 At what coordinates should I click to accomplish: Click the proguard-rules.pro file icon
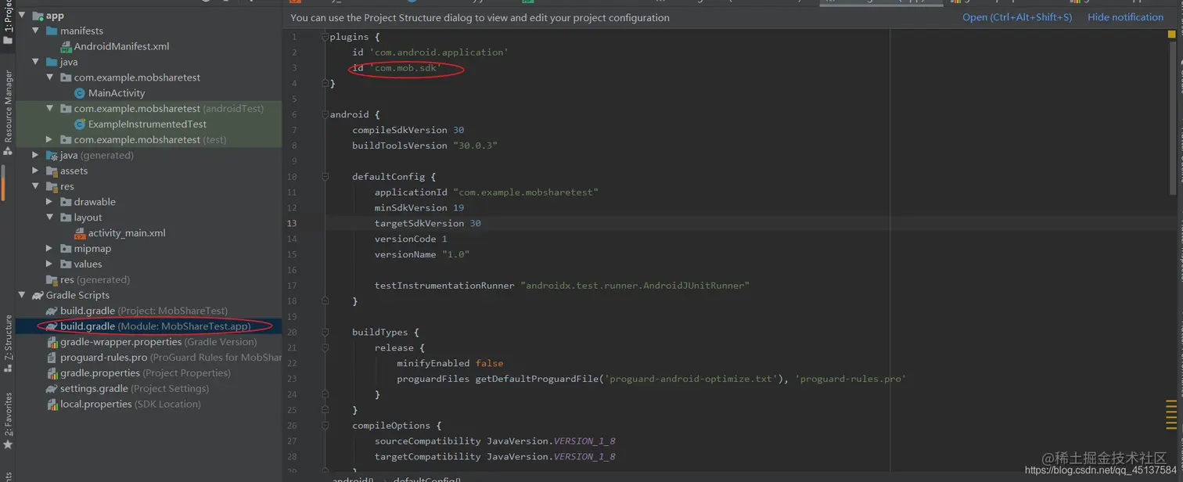pyautogui.click(x=52, y=358)
